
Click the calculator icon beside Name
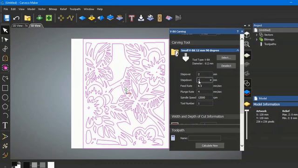point(173,138)
